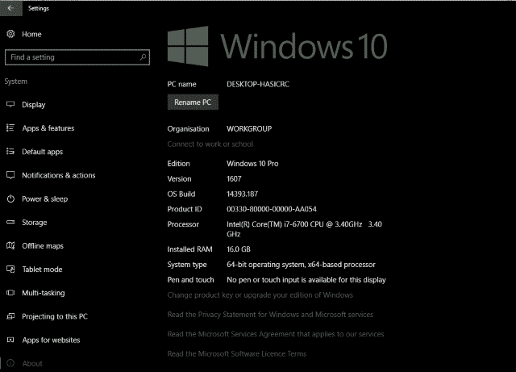The height and width of the screenshot is (372, 516).
Task: Click the Apps & features list icon
Action: pyautogui.click(x=10, y=127)
